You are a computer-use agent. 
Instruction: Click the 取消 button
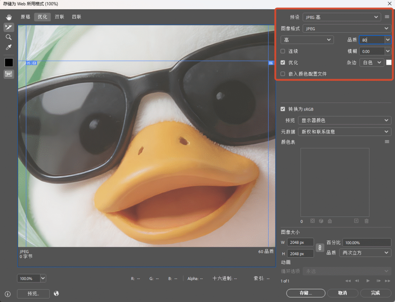click(343, 293)
